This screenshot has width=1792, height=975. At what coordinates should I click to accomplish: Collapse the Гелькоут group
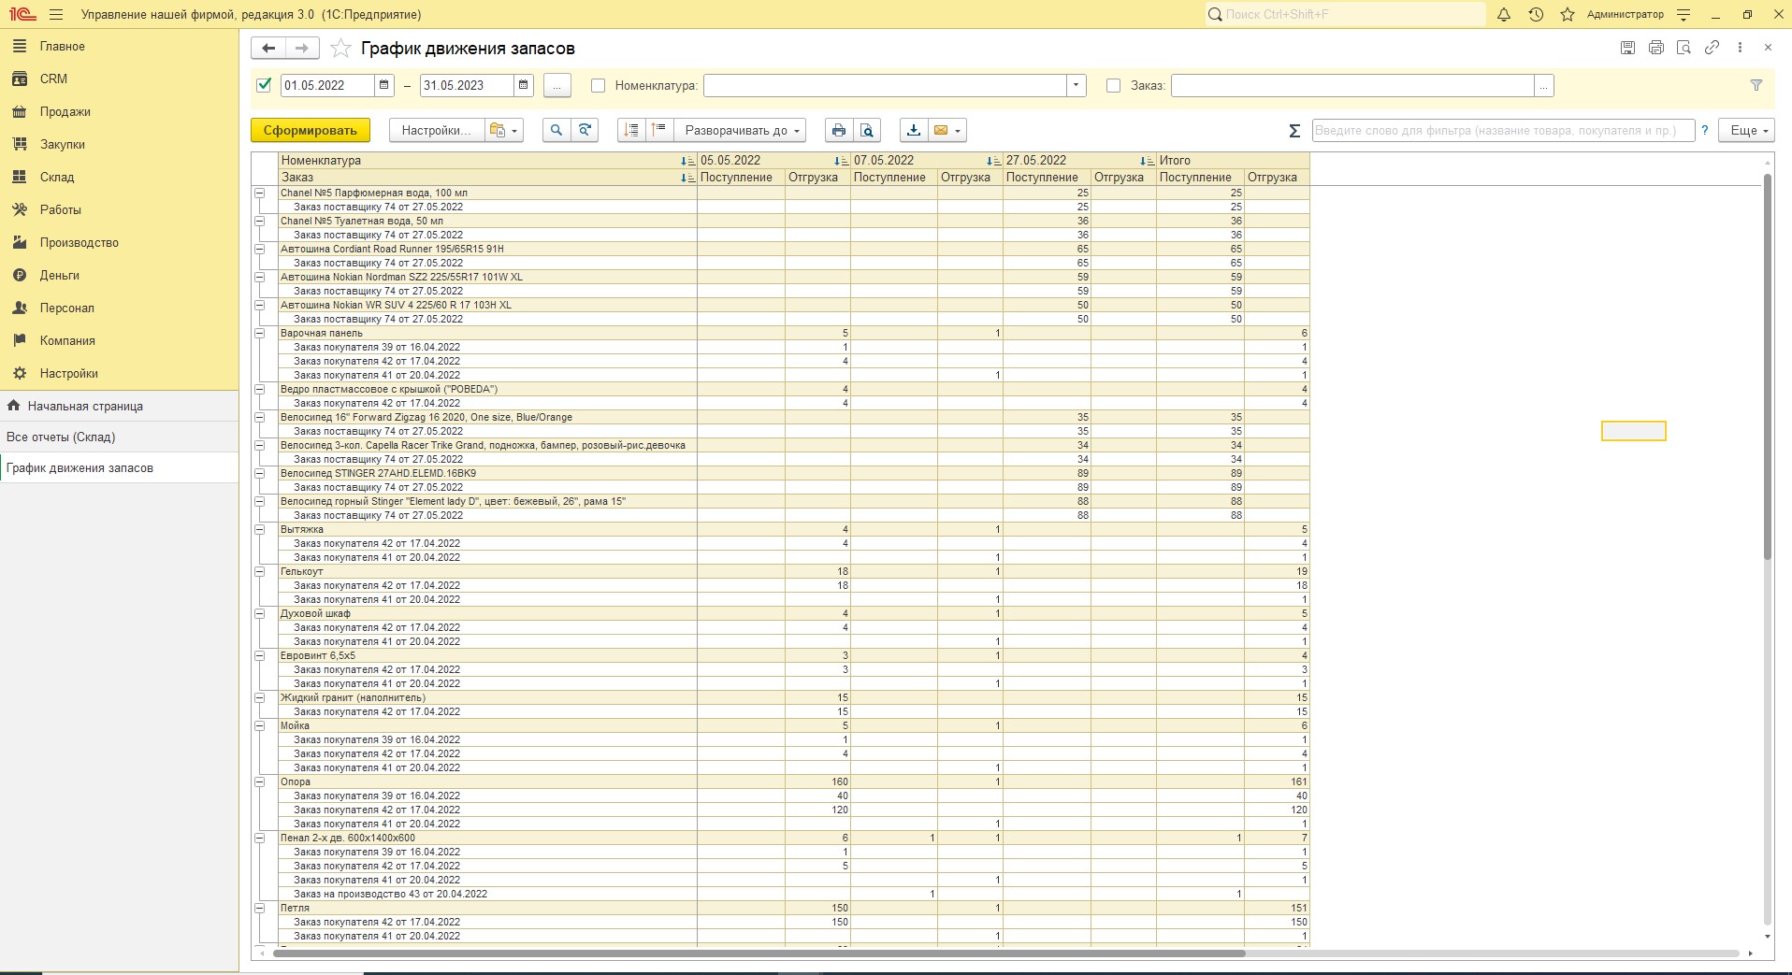click(260, 571)
